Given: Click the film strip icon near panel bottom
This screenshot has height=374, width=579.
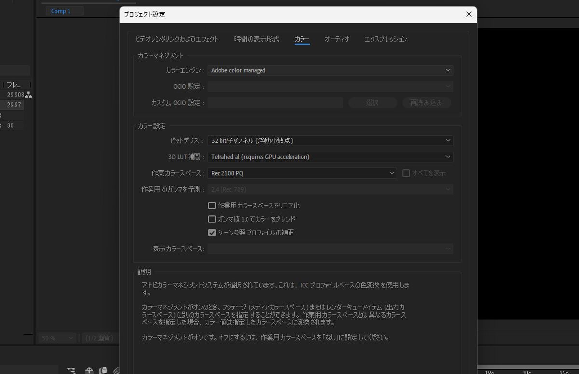Looking at the screenshot, I should click(x=103, y=371).
